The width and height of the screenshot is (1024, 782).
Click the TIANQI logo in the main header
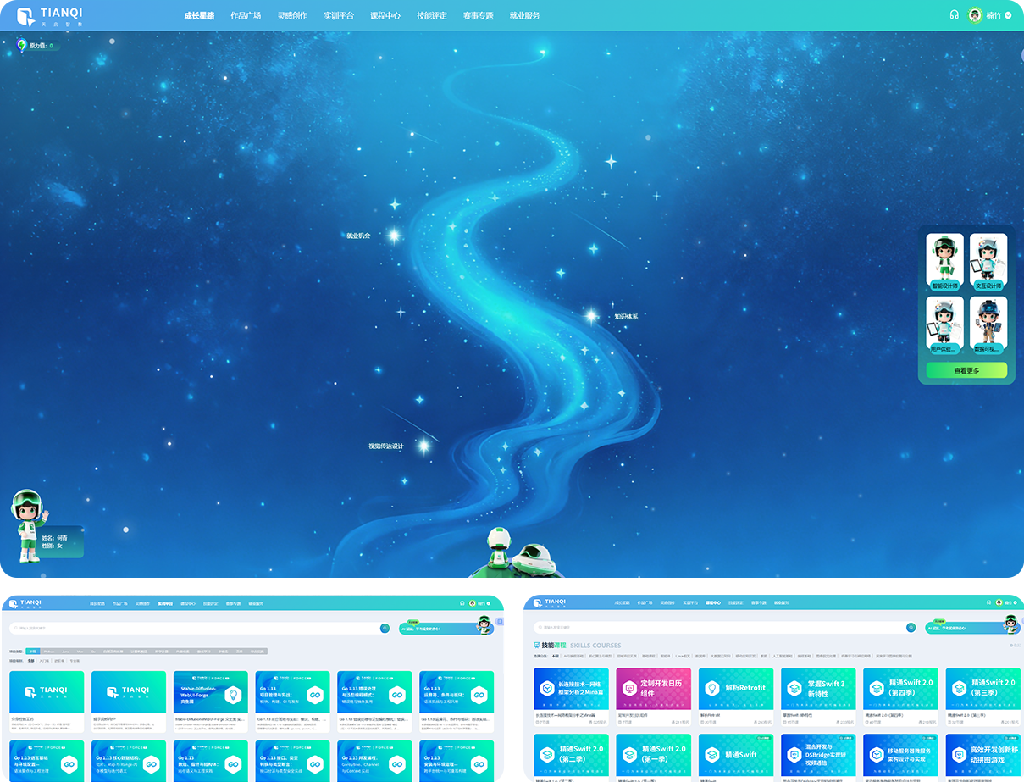51,15
